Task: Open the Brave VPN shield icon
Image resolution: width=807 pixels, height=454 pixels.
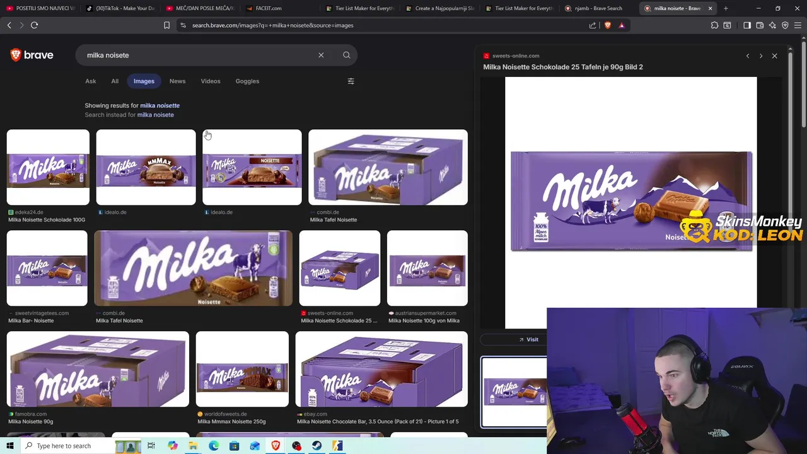Action: click(785, 25)
